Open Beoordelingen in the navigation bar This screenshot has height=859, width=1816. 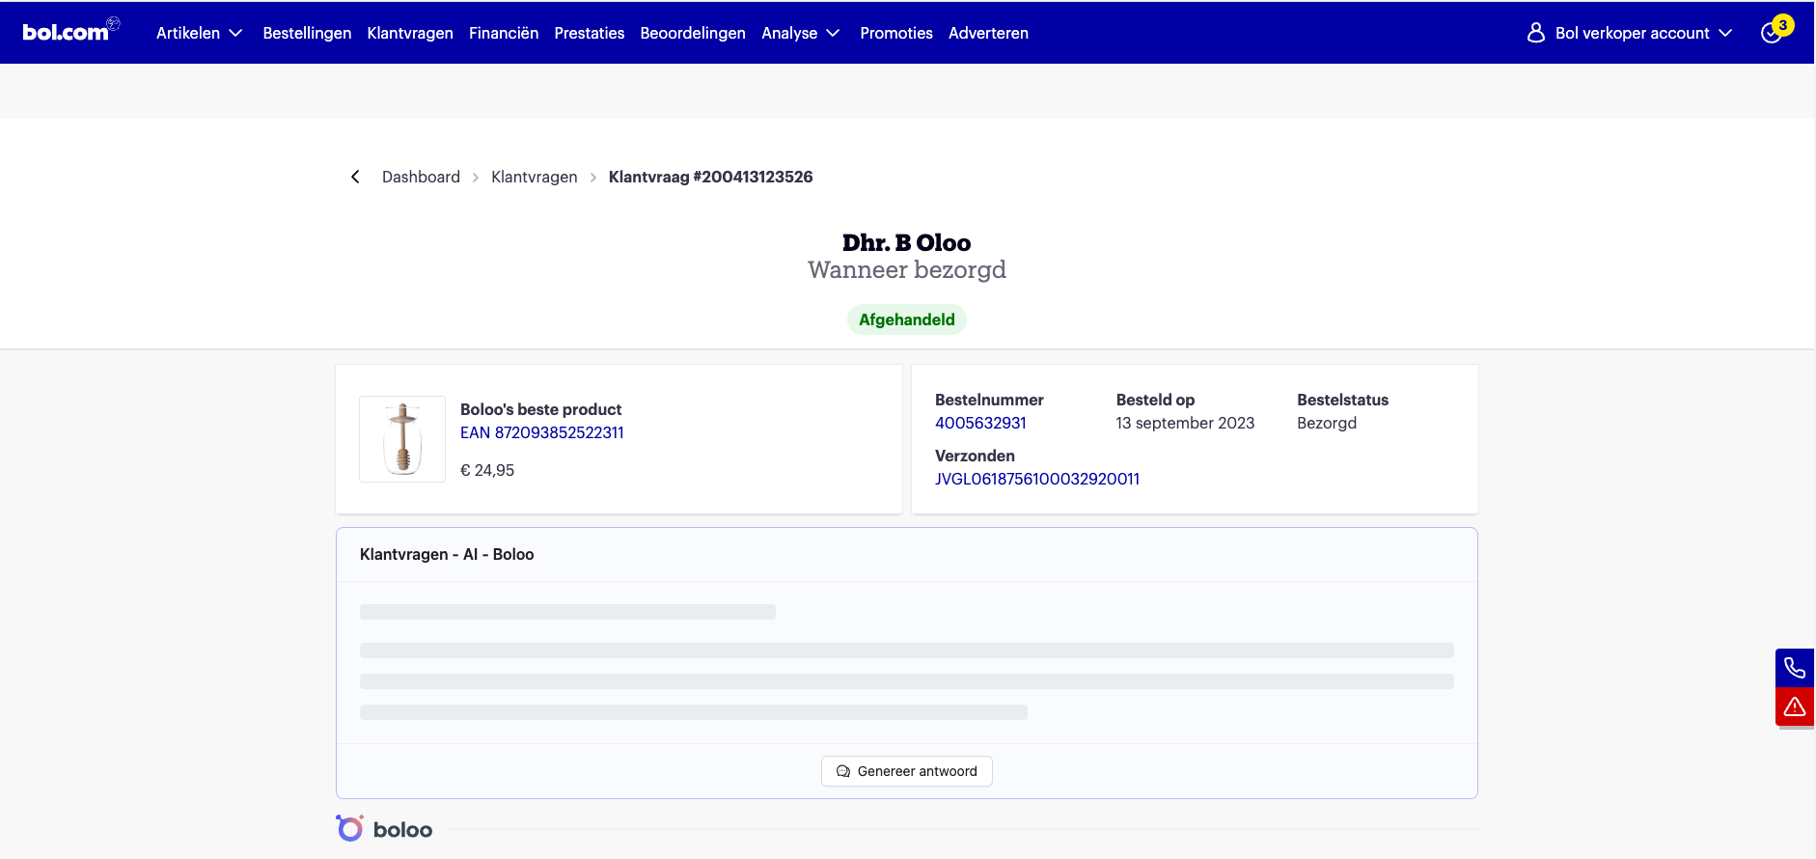(x=693, y=33)
